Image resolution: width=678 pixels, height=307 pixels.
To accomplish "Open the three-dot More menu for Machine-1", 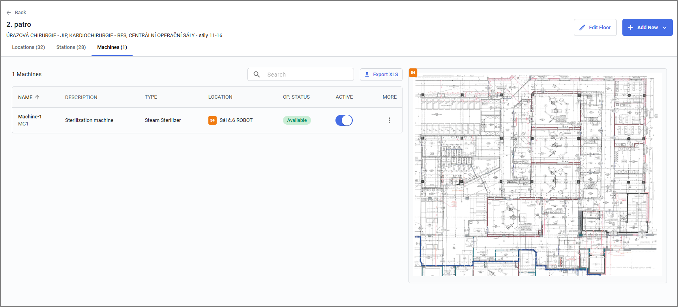I will click(x=389, y=120).
